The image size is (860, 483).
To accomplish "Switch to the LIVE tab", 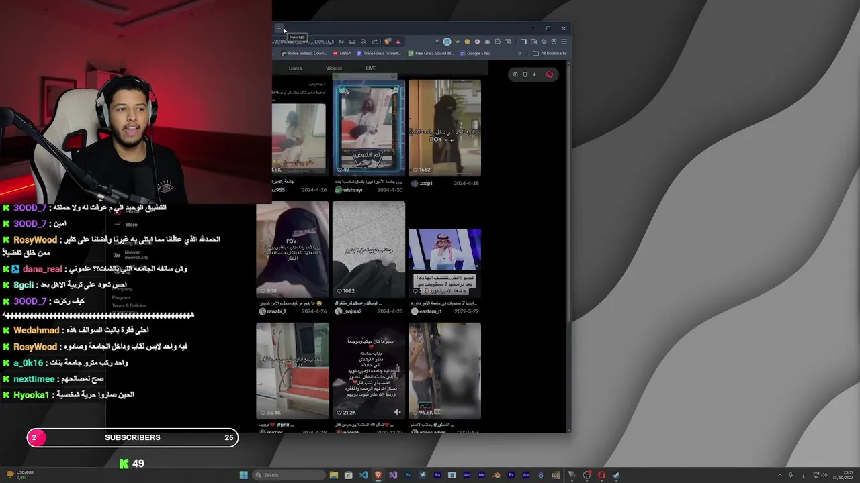I will pos(371,68).
